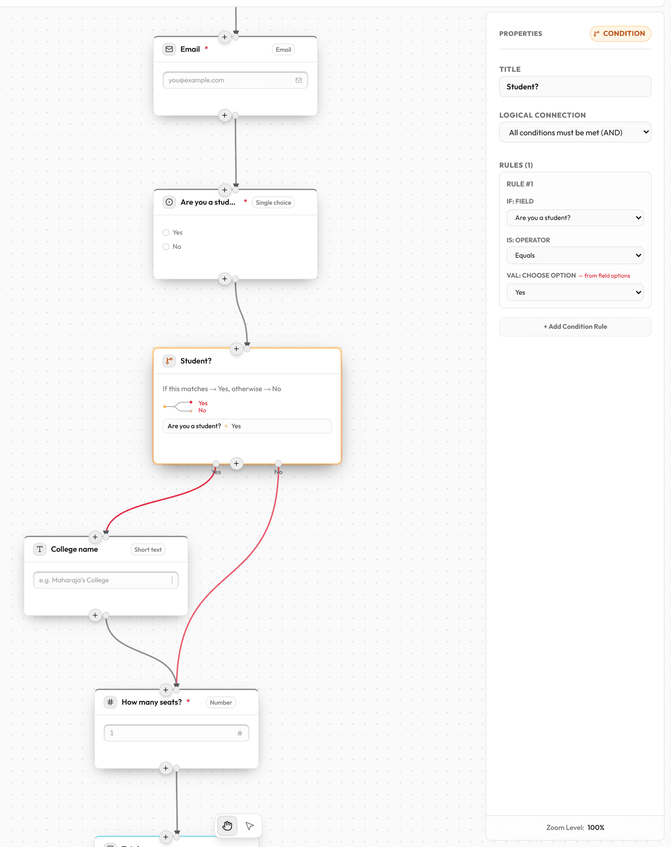Select the pointer selection tool
The width and height of the screenshot is (671, 847).
[x=250, y=826]
